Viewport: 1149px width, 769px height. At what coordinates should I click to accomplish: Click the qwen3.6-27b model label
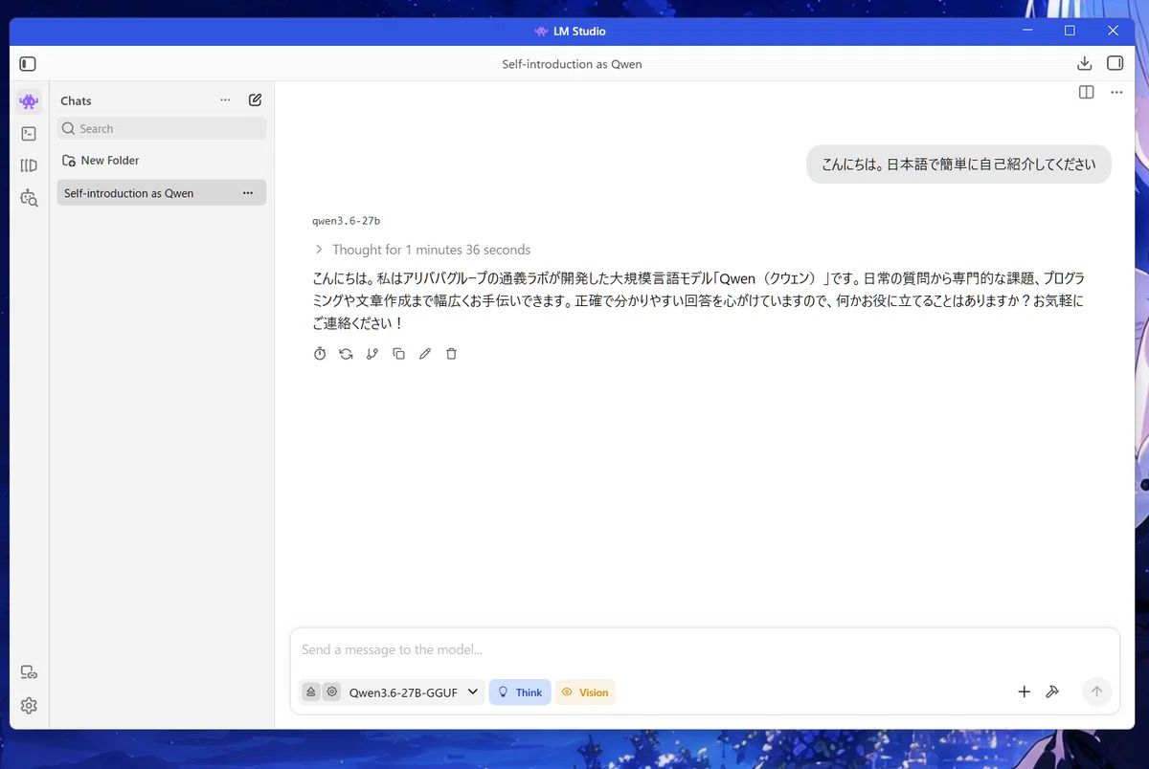point(347,221)
